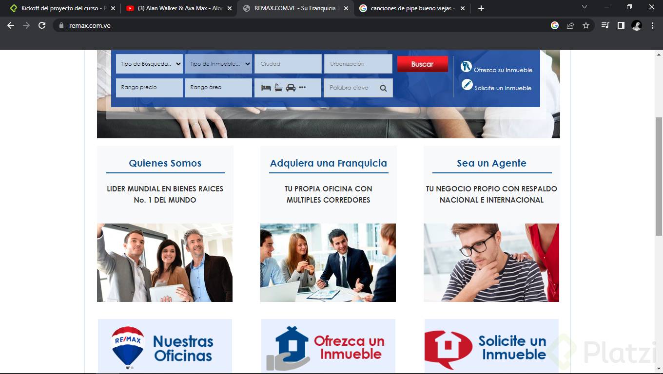The image size is (663, 374).
Task: Open the Sea un Agente heading
Action: point(491,163)
